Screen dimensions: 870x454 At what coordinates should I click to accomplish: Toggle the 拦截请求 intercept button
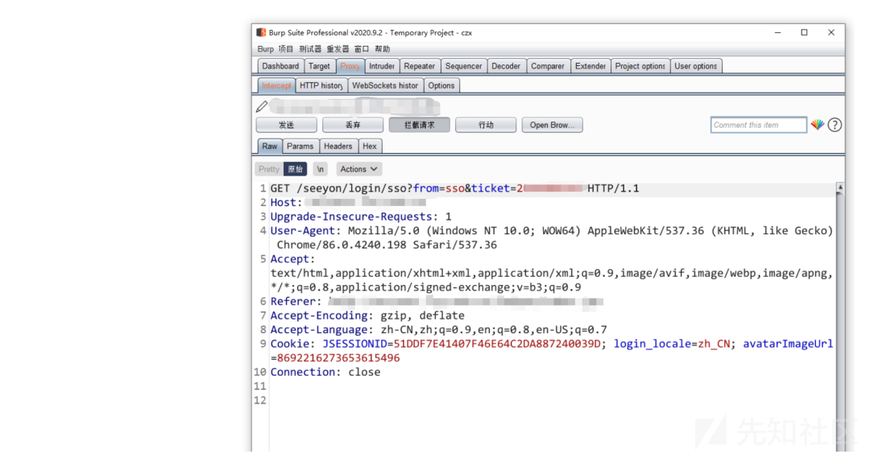(x=420, y=125)
